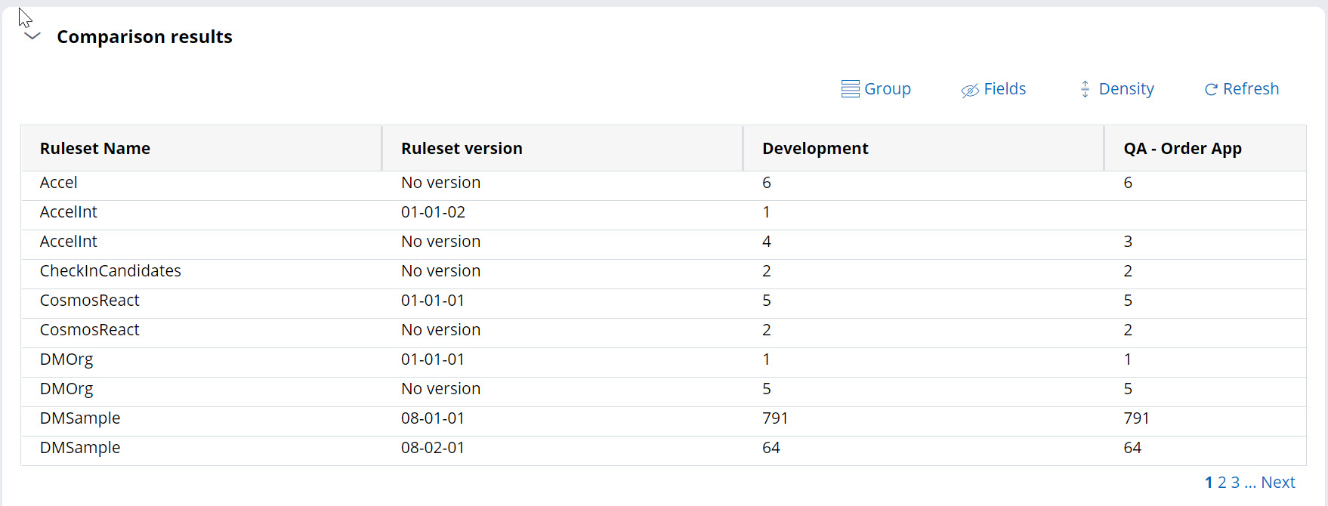Go to page 3 of results
The height and width of the screenshot is (506, 1328).
[1235, 483]
